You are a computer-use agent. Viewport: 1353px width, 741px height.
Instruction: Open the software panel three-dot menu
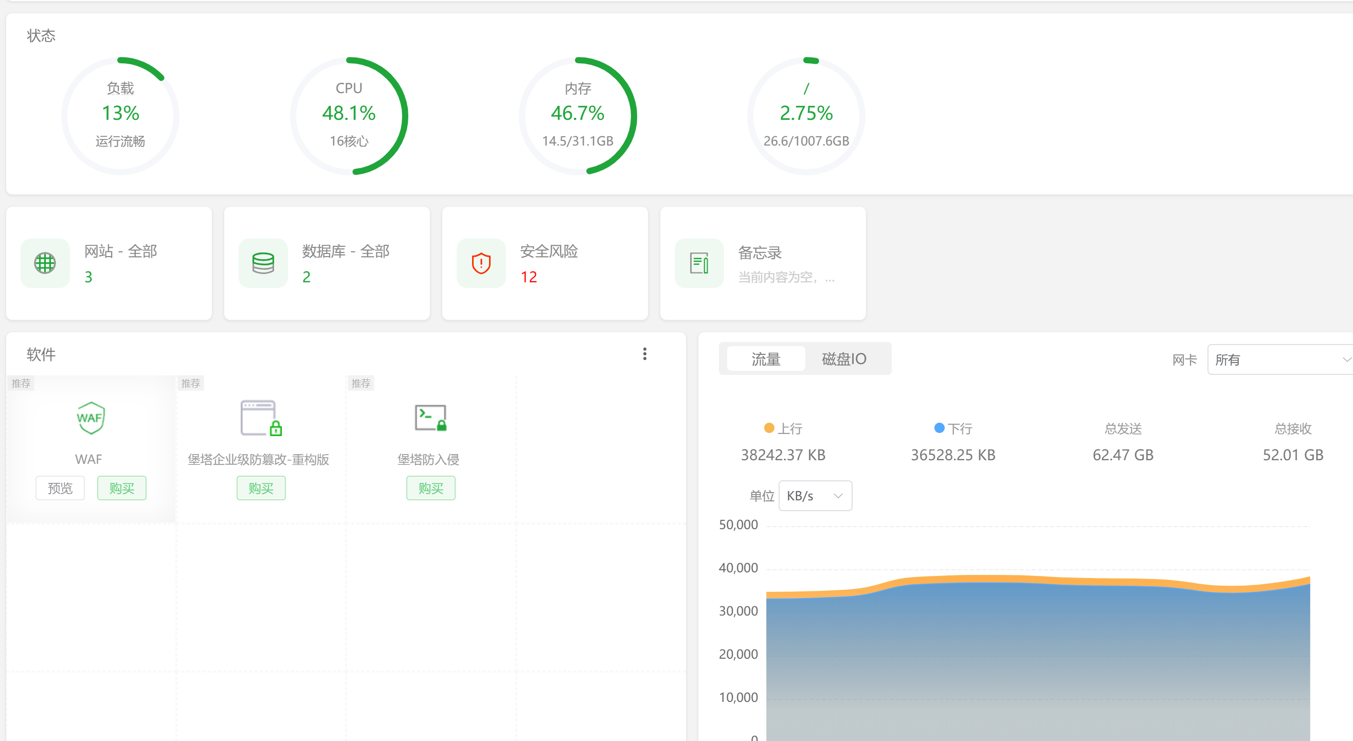click(x=644, y=354)
